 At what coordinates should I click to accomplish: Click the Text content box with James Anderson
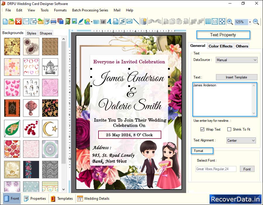click(225, 99)
